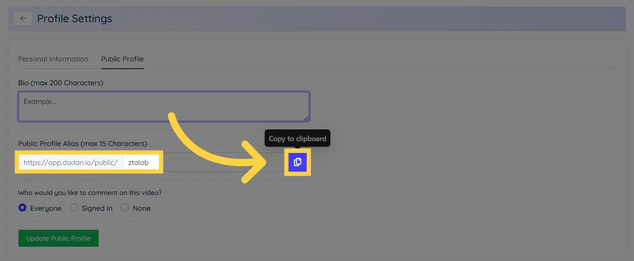The width and height of the screenshot is (634, 261).
Task: Set comment permission to None
Action: point(125,208)
